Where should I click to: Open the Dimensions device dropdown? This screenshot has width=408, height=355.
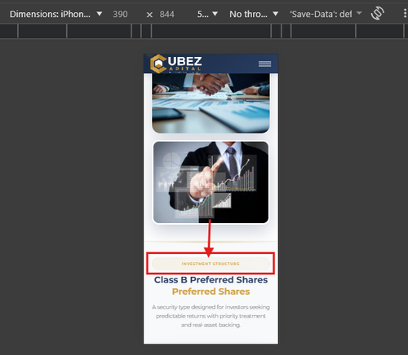pyautogui.click(x=55, y=14)
